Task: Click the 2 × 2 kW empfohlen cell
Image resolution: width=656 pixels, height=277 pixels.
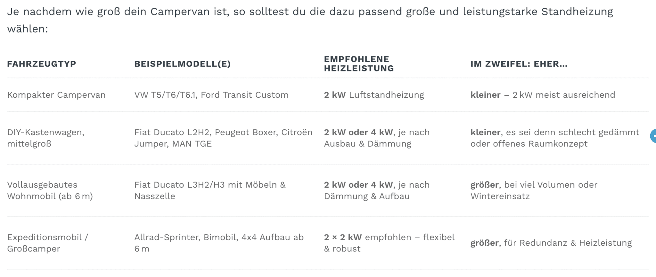Action: 389,243
